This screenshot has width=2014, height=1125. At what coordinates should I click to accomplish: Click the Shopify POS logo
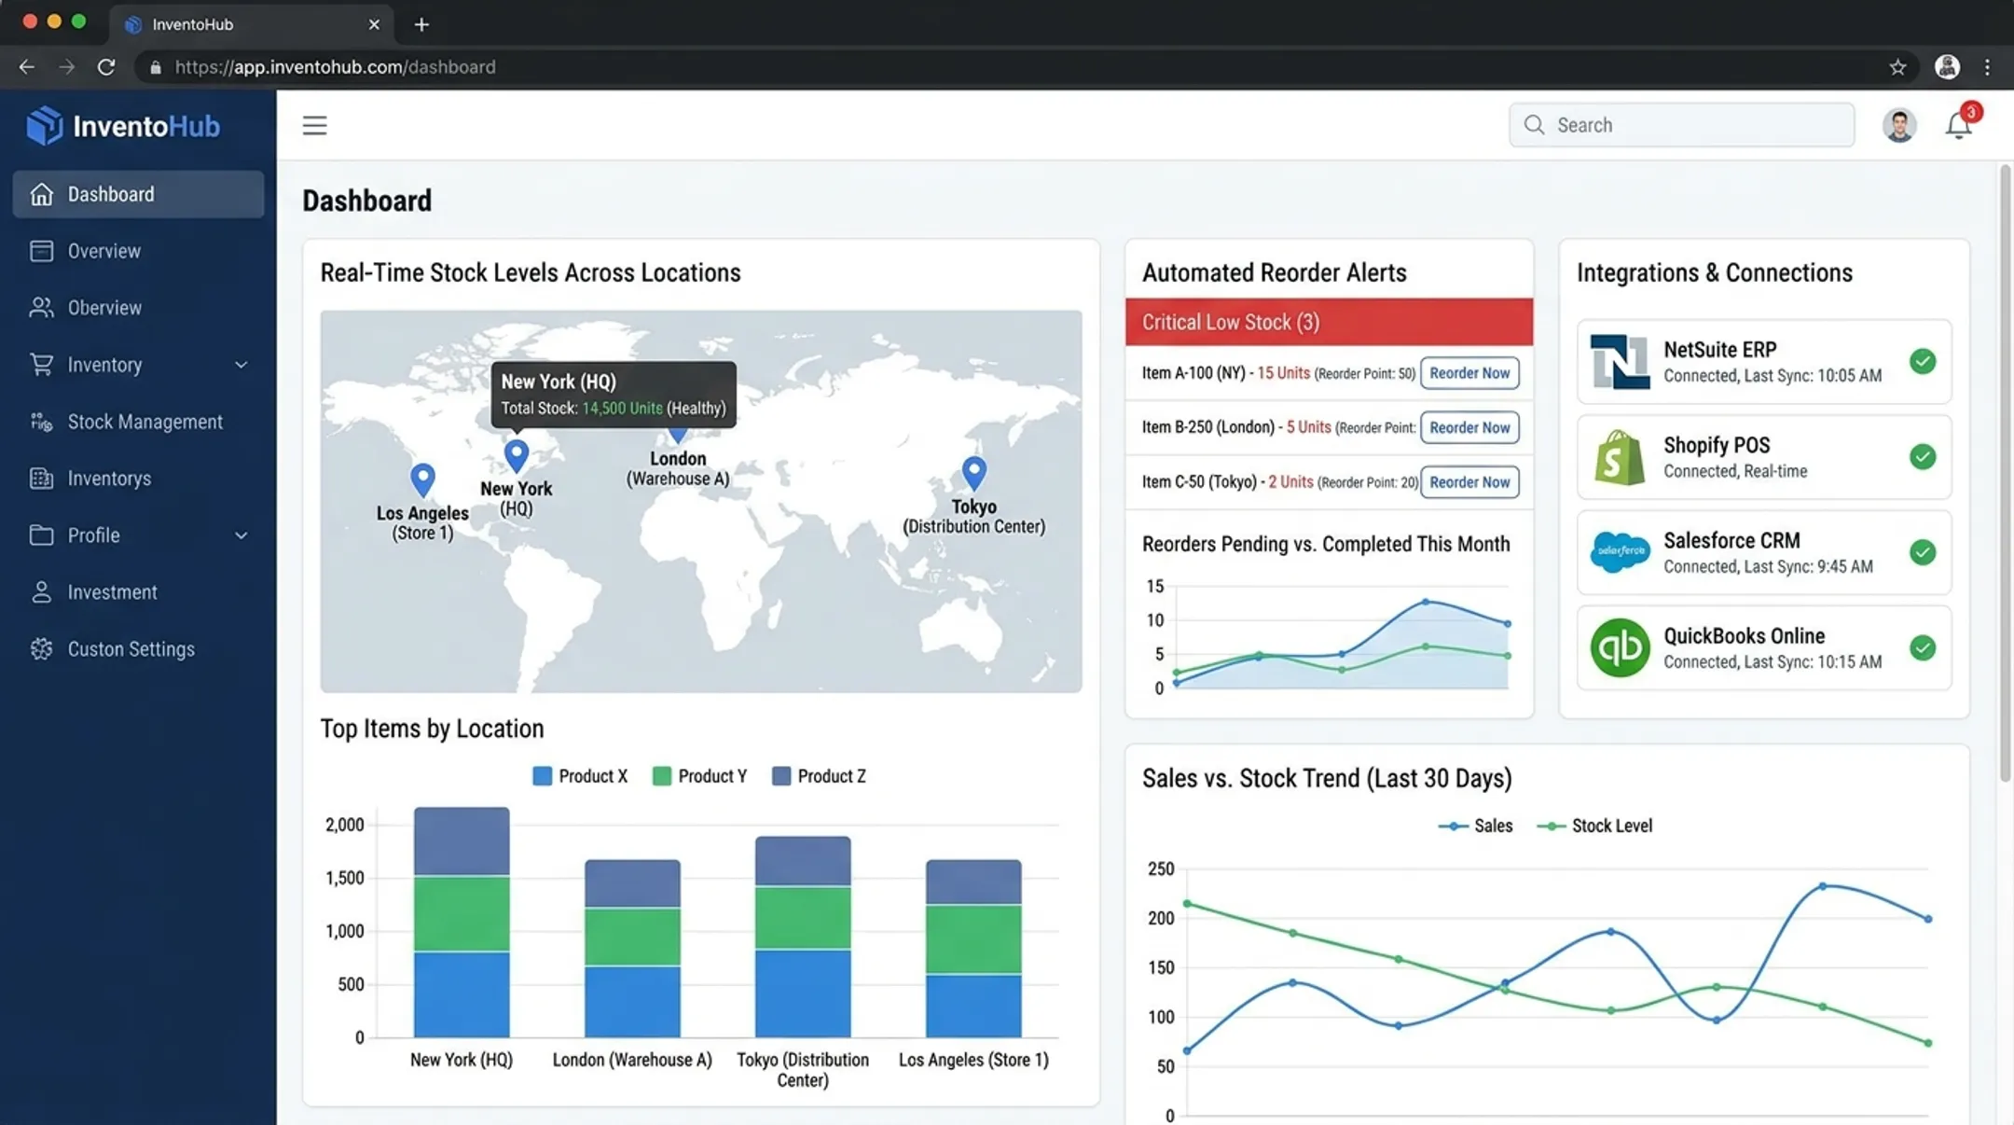1620,457
